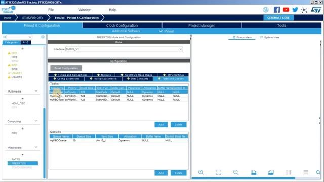Viewport: 324px width, 182px height.
Task: Switch to Clock Configuration tab
Action: point(122,25)
